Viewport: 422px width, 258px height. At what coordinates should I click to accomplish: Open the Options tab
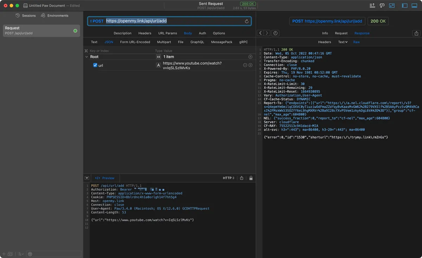pyautogui.click(x=219, y=33)
